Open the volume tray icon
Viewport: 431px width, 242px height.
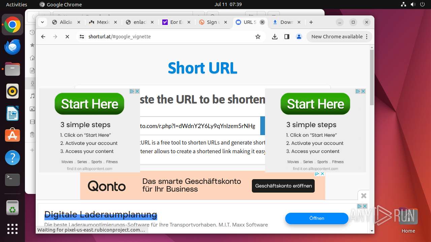[413, 4]
